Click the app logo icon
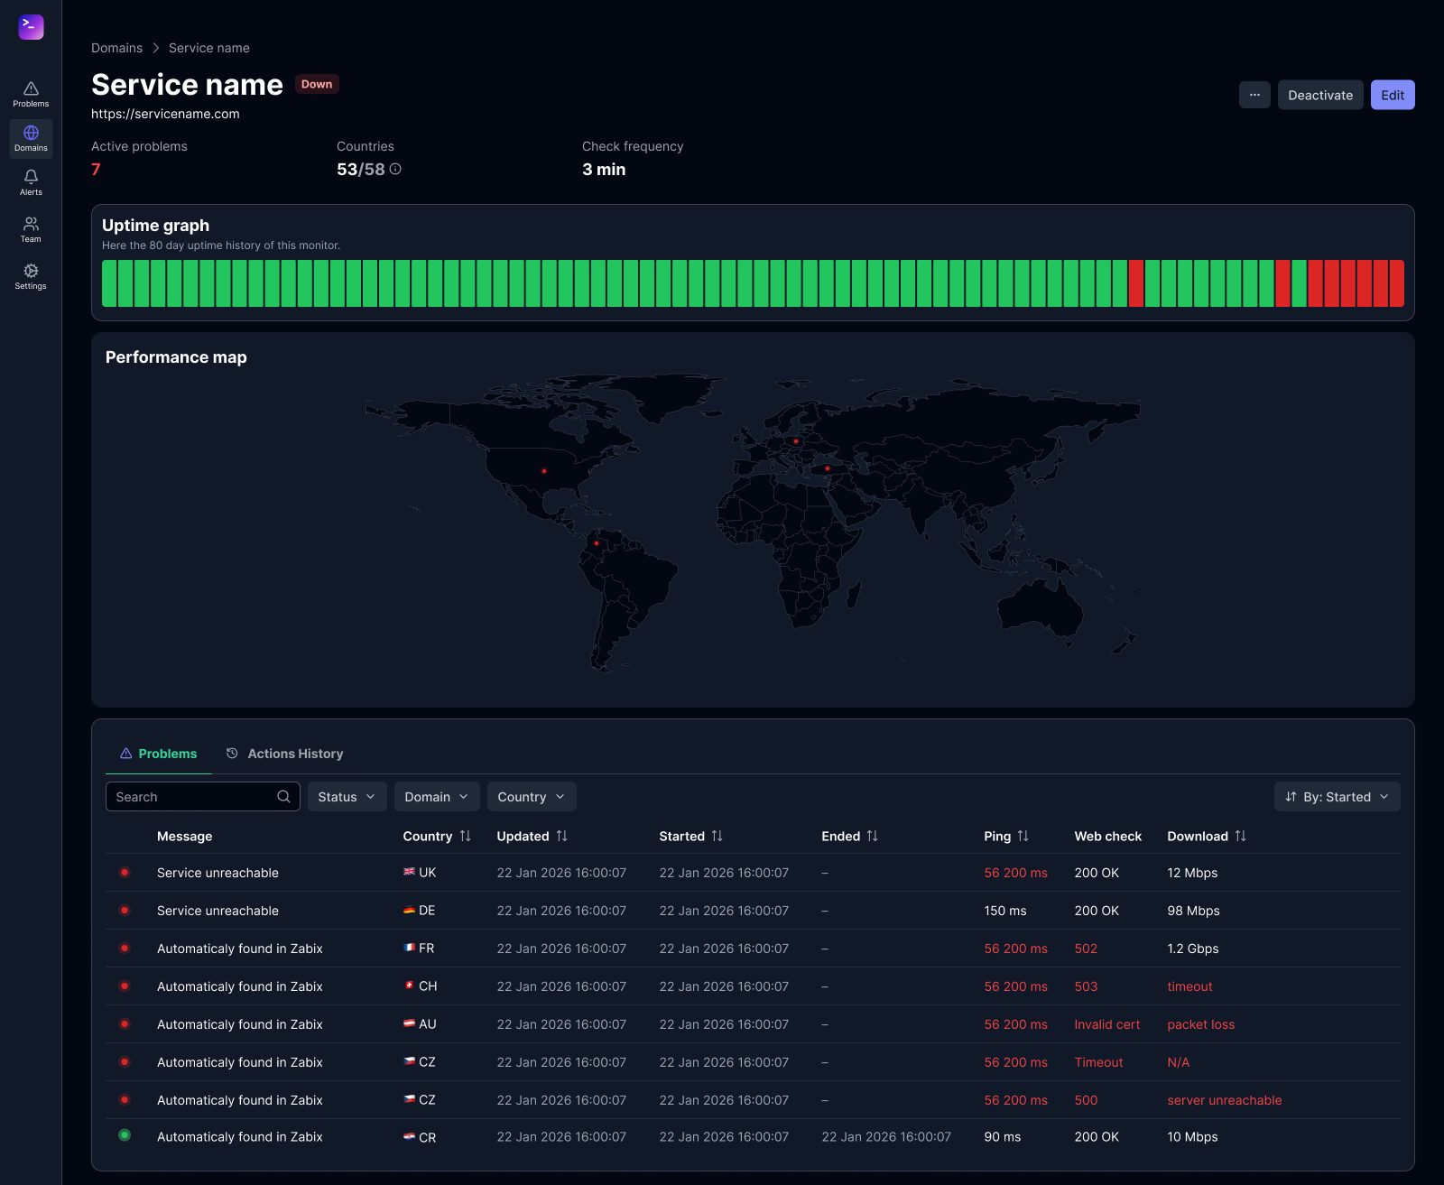Screen dimensions: 1444x1185 click(x=31, y=27)
